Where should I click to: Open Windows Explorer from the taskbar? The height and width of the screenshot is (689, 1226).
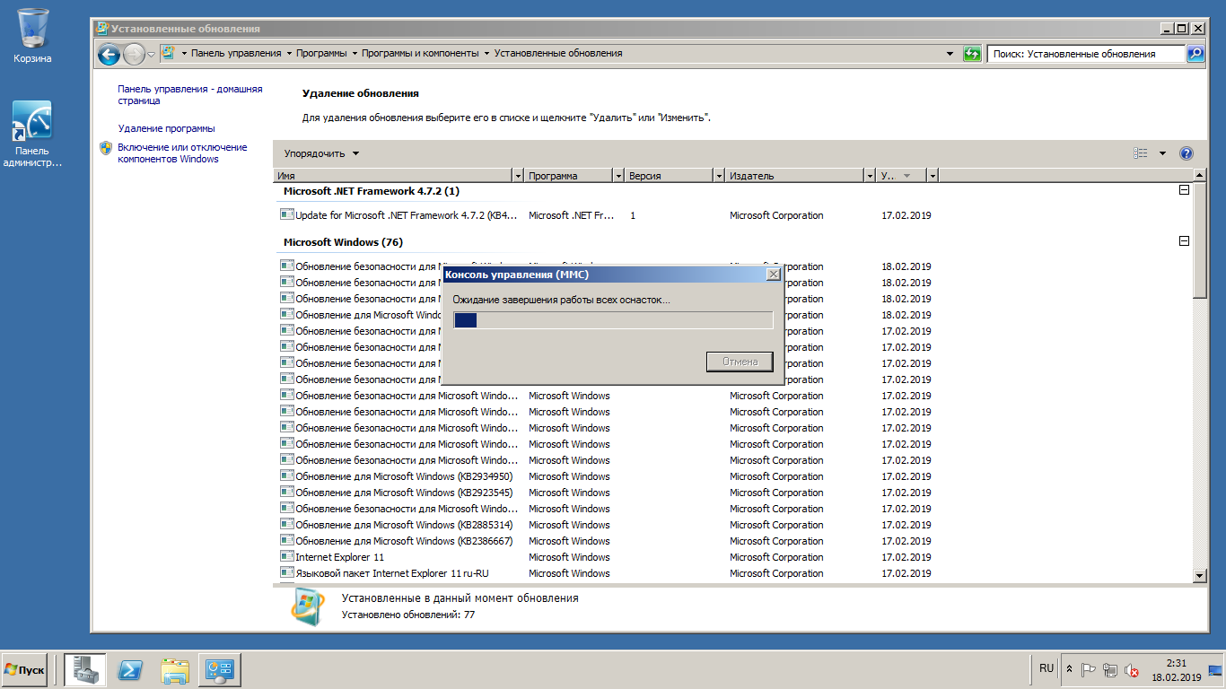[x=175, y=670]
